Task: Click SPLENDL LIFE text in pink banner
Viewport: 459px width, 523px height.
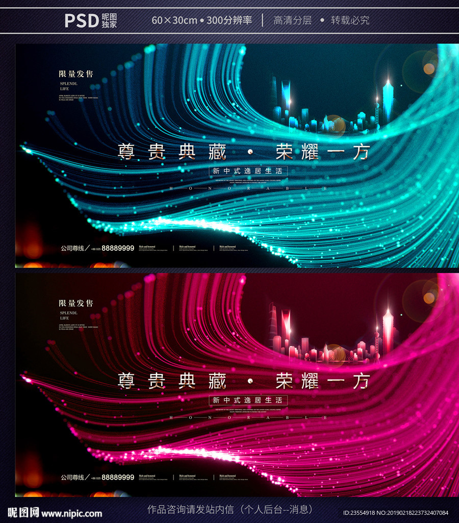Action: pyautogui.click(x=69, y=316)
